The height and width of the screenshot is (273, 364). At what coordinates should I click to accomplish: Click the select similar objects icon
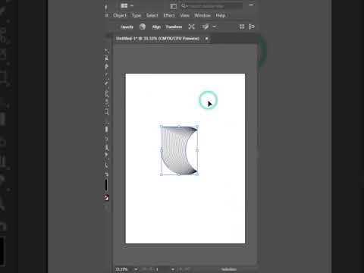(206, 27)
